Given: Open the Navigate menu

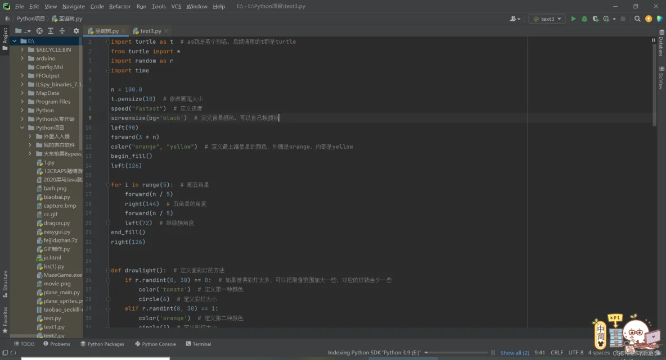Looking at the screenshot, I should click(x=74, y=6).
